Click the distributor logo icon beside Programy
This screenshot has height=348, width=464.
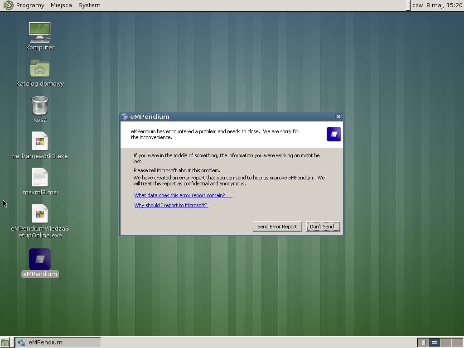8,5
